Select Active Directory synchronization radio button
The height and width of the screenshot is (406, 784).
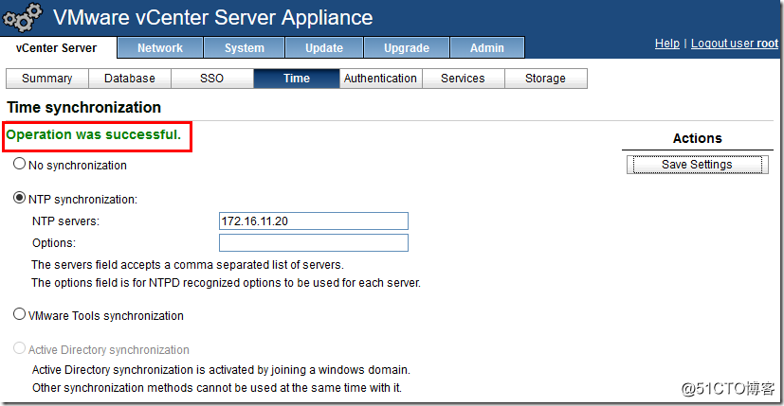[19, 348]
